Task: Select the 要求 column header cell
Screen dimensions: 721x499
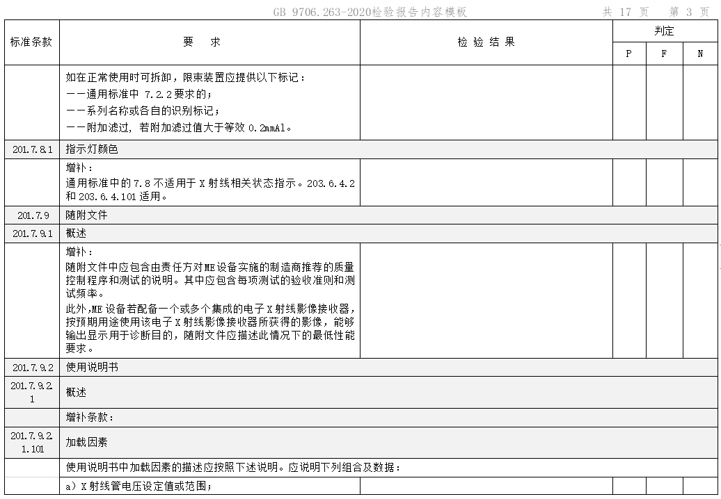Action: [x=209, y=42]
